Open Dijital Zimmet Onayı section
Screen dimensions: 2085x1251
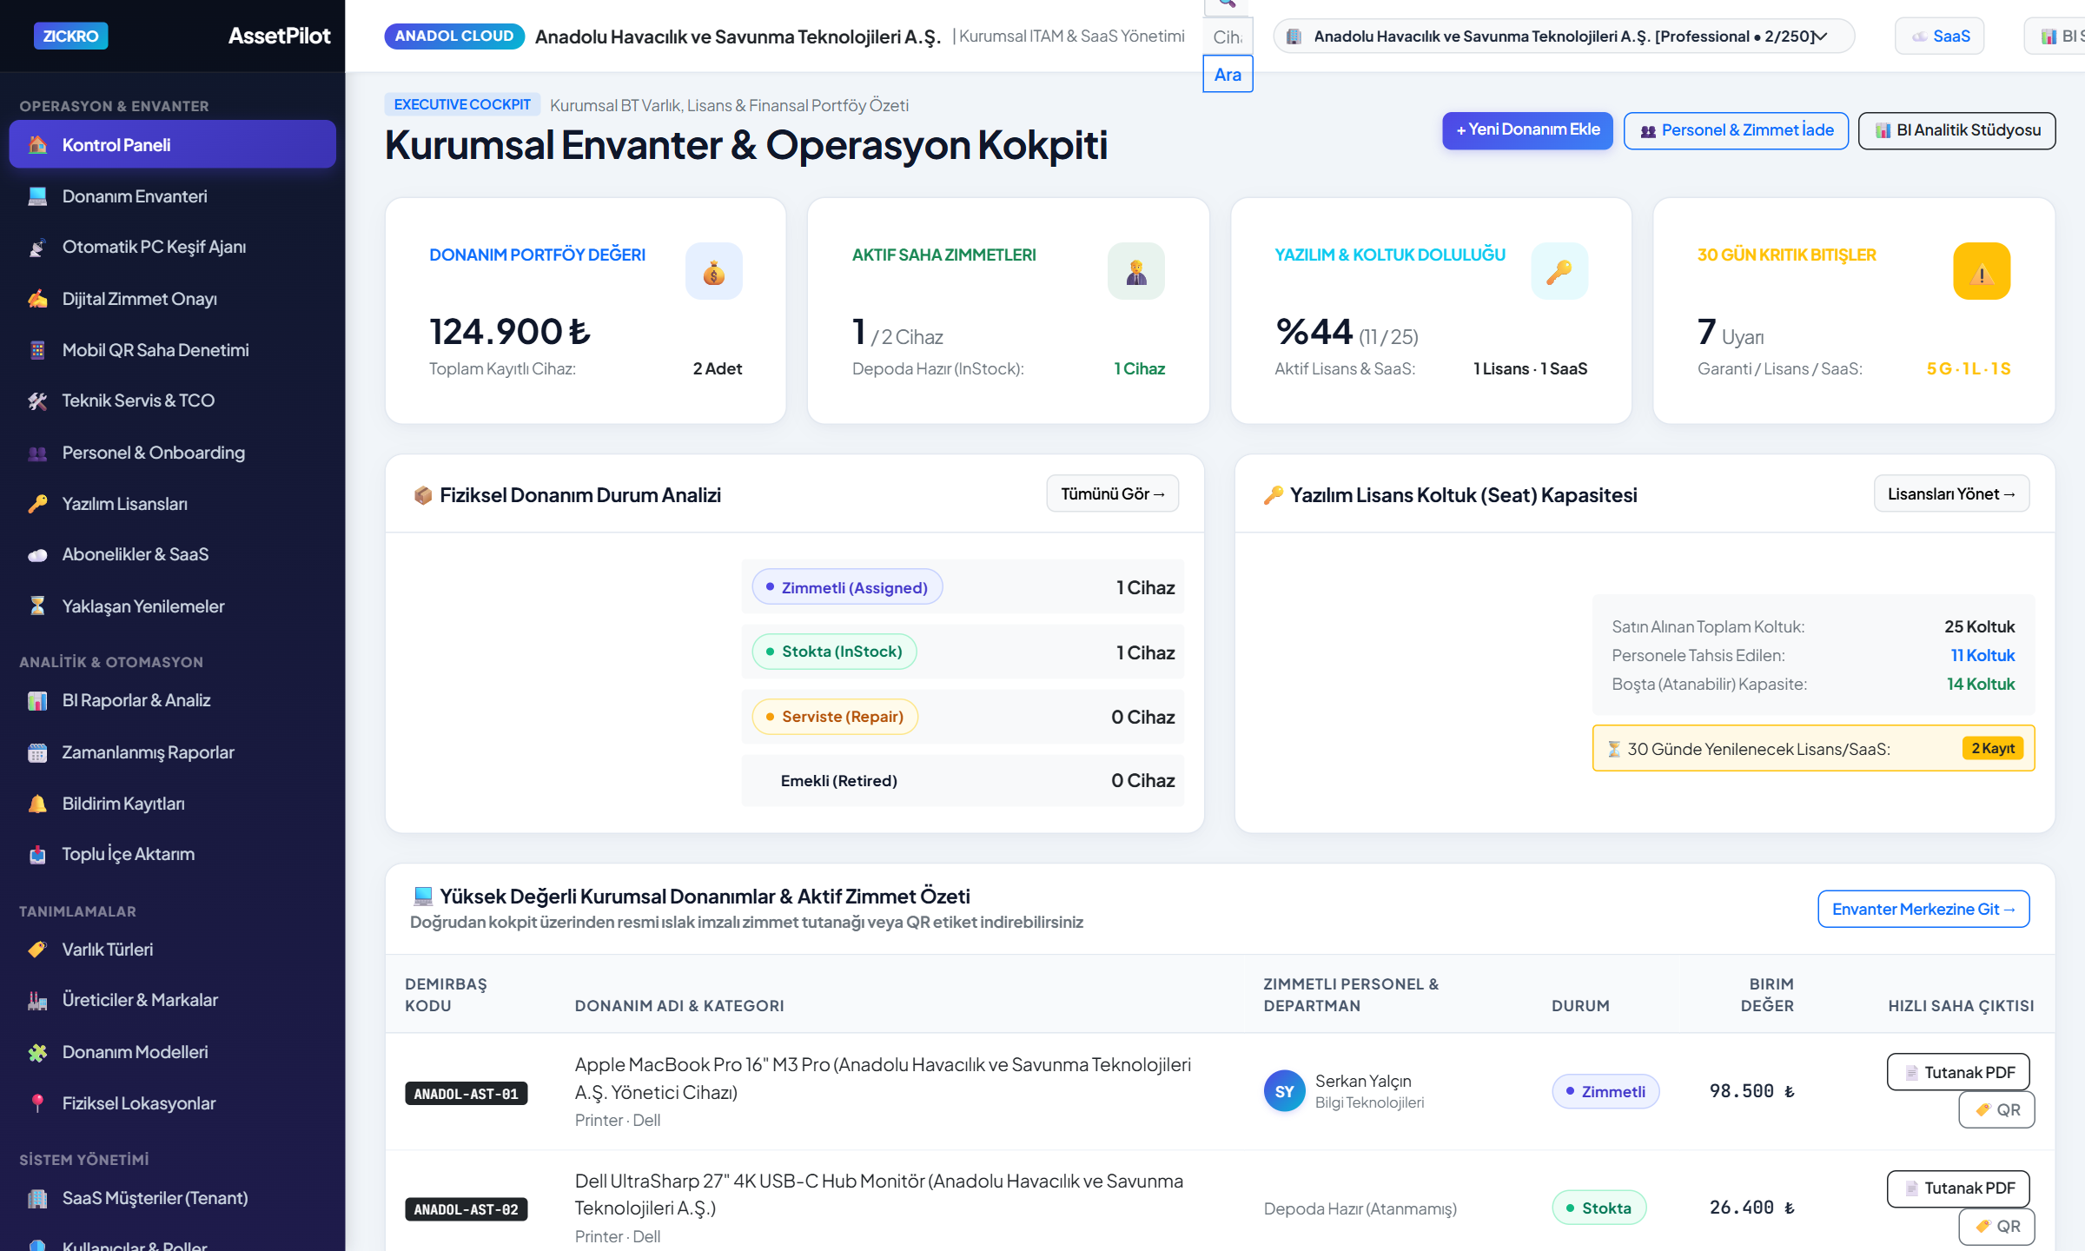(172, 299)
